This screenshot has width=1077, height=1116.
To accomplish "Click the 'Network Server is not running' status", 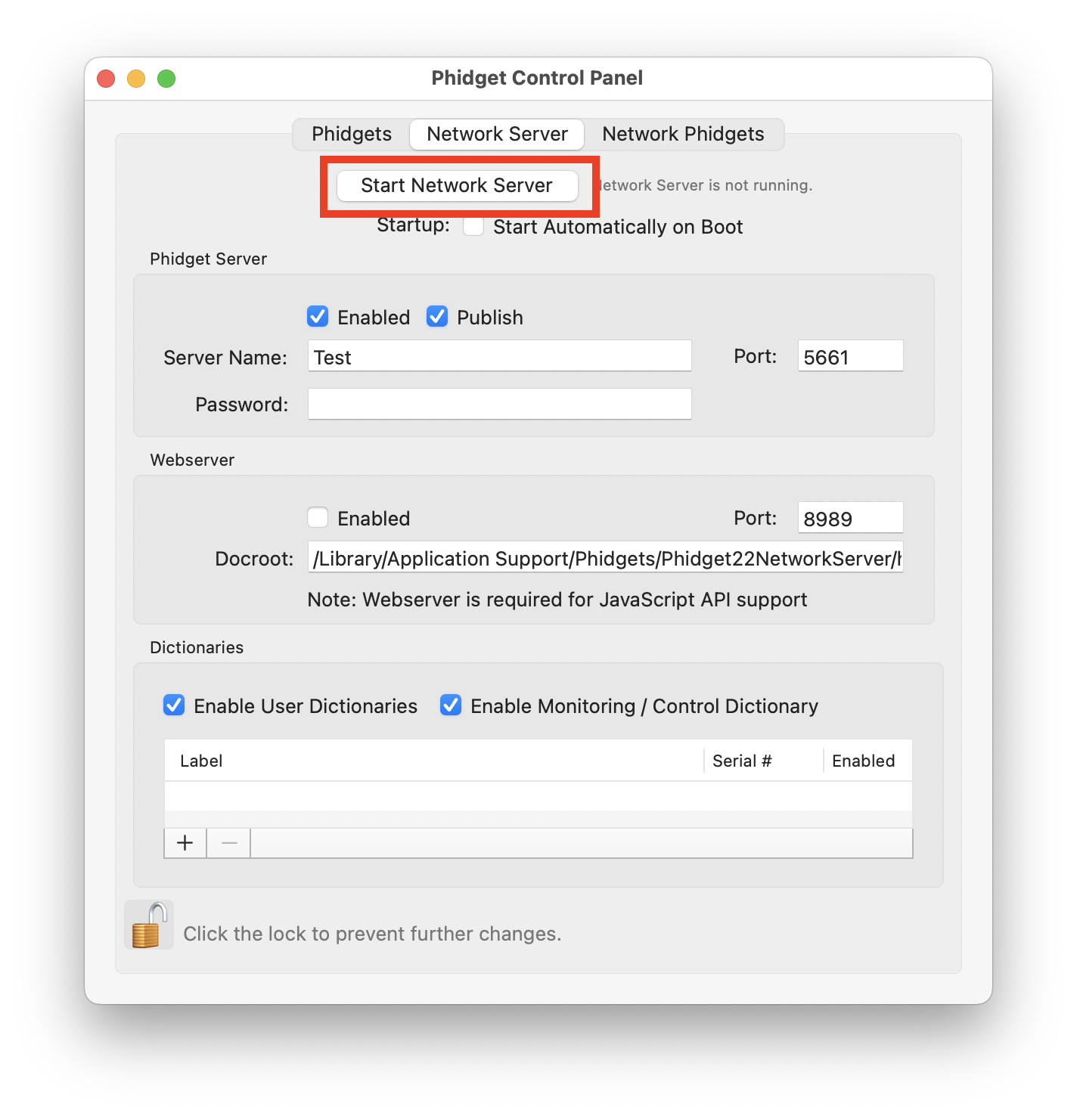I will tap(706, 185).
